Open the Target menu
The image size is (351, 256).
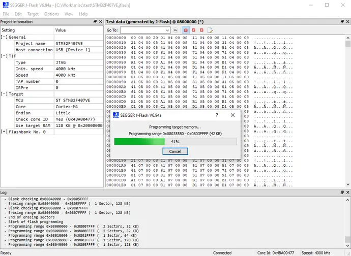pyautogui.click(x=33, y=14)
